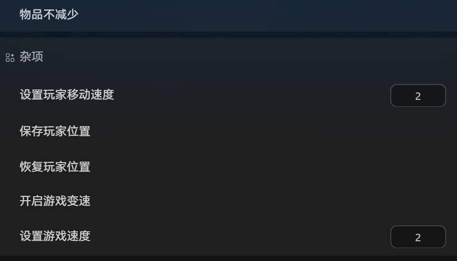Viewport: 457px width, 261px height.
Task: Focus the game speed value box
Action: click(x=418, y=237)
